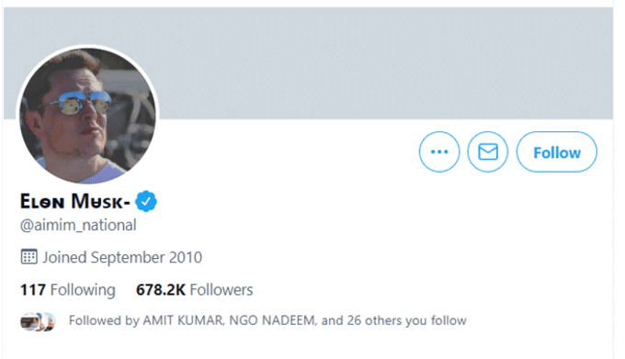This screenshot has width=625, height=359.
Task: Click the leftmost mutual follower avatar
Action: 29,321
